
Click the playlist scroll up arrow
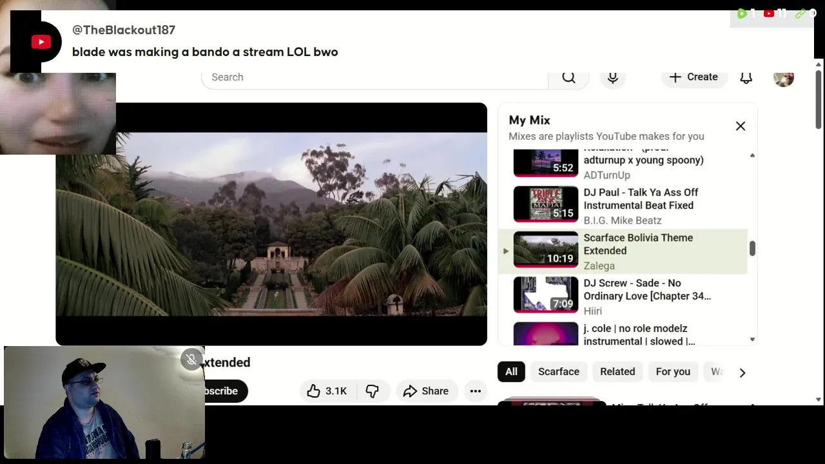752,155
